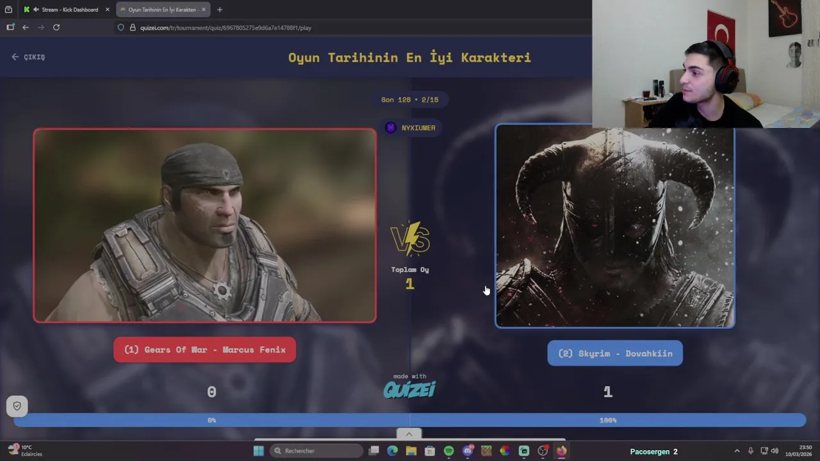Open a new browser tab

(x=220, y=10)
